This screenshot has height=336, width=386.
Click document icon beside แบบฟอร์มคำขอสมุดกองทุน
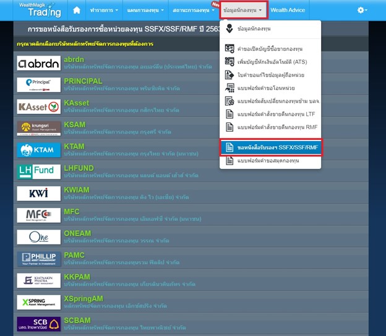[x=229, y=161]
